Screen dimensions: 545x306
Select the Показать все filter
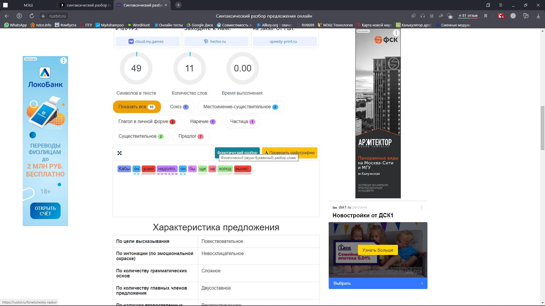[137, 107]
